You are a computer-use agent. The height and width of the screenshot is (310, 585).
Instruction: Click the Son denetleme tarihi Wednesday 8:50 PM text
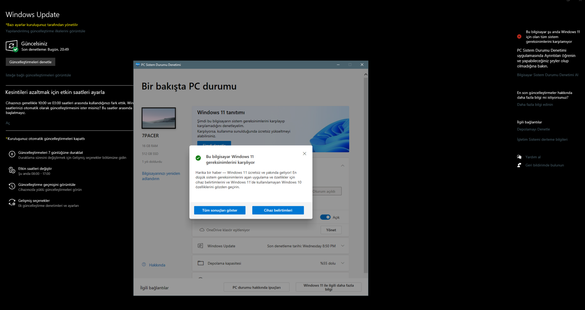click(301, 246)
